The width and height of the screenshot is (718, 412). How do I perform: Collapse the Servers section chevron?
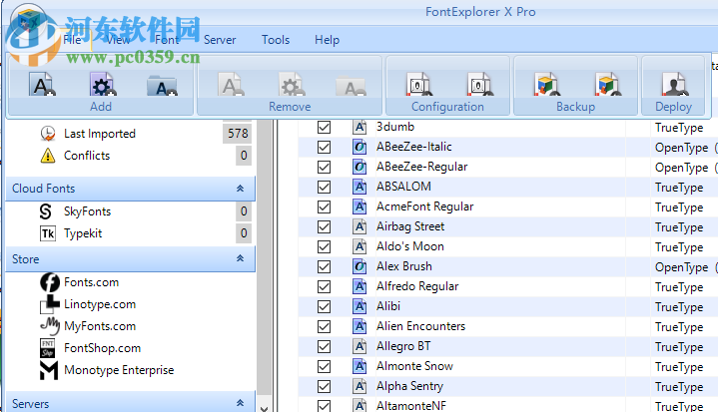(x=240, y=403)
